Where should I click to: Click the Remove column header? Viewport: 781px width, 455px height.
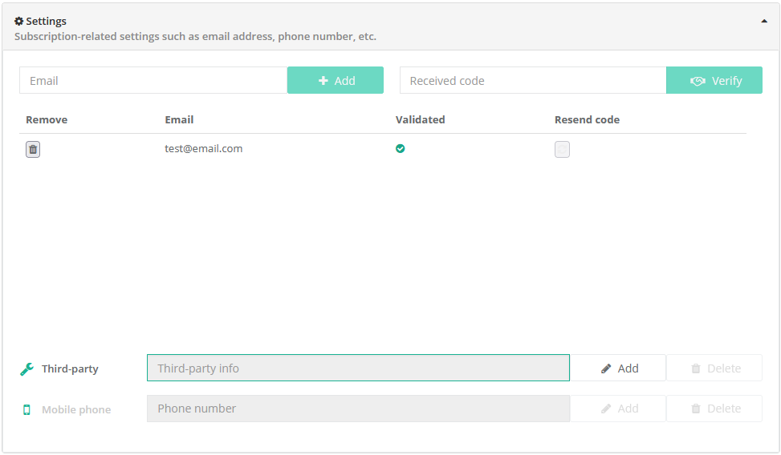[47, 120]
